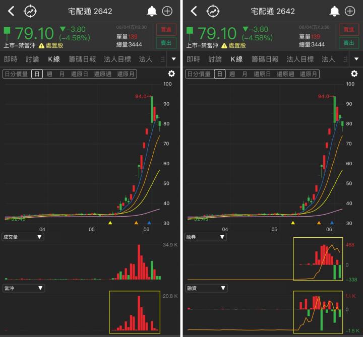Image resolution: width=363 pixels, height=337 pixels.
Task: Open 籌碼日報 tab in left panel
Action: point(82,59)
